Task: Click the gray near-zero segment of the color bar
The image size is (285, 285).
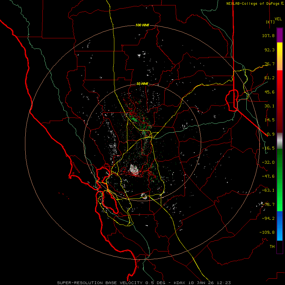Action: [x=280, y=141]
